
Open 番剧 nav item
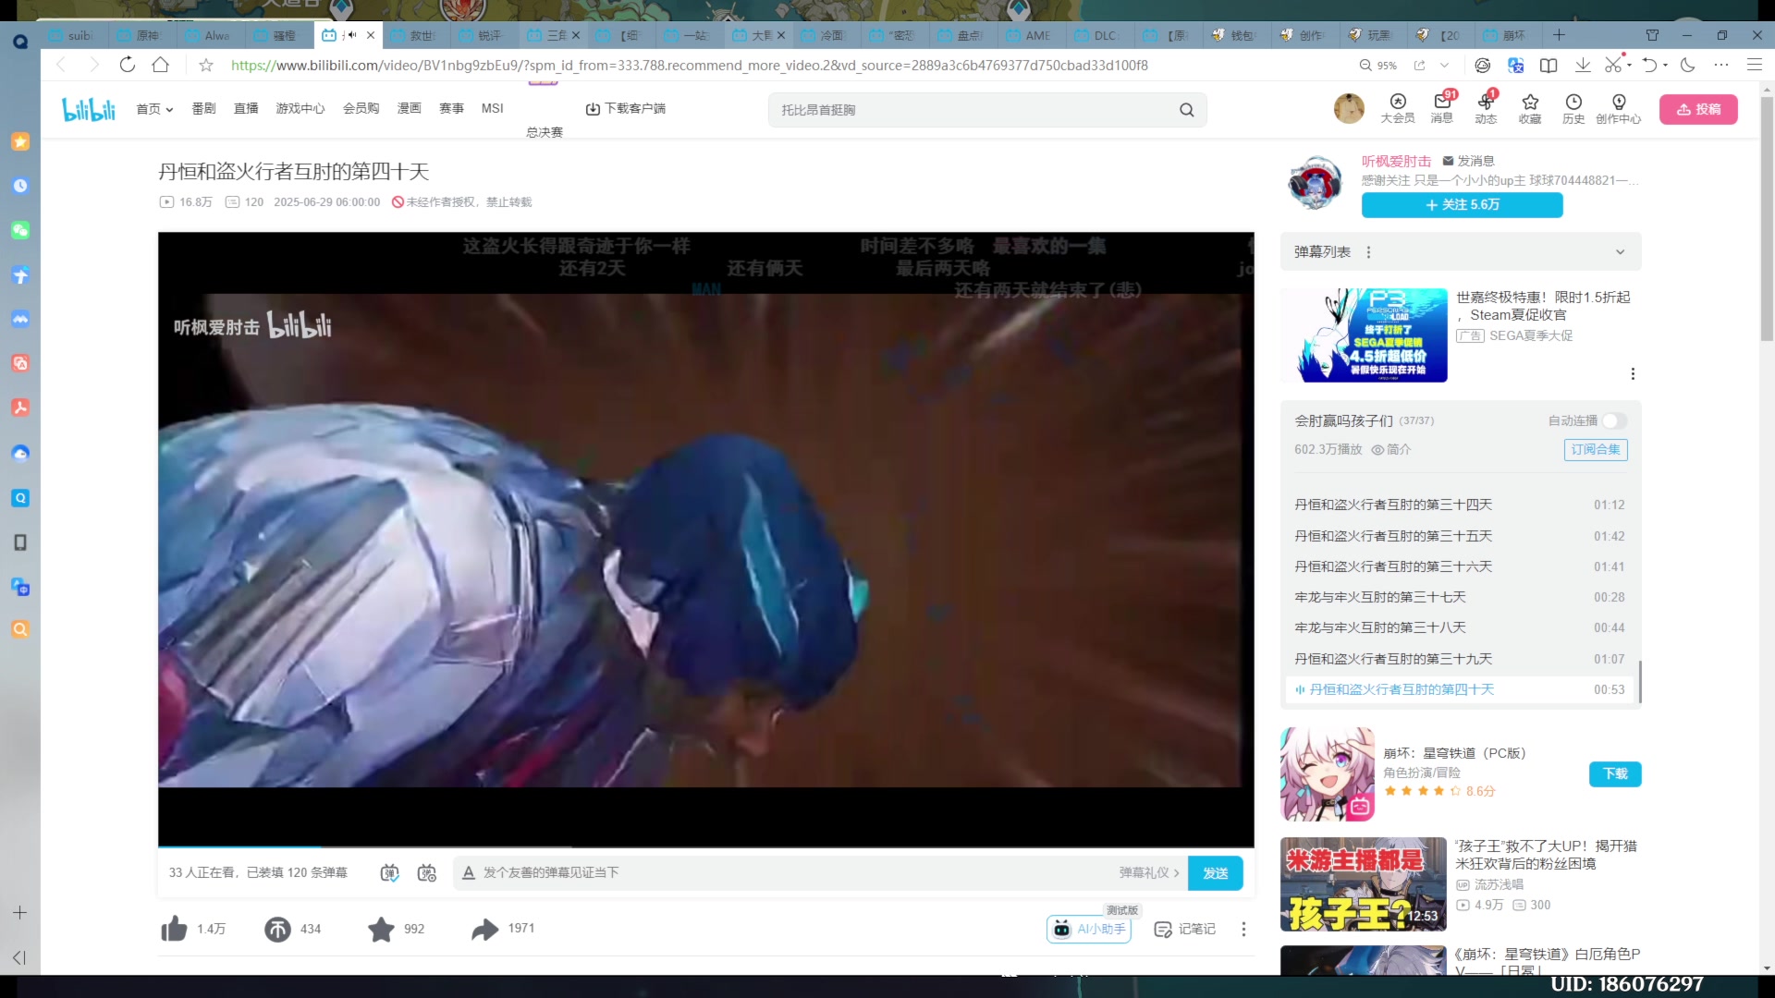[203, 108]
